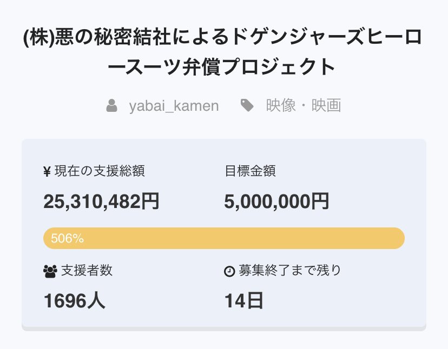This screenshot has width=448, height=349.
Task: Click the yen icon beside 現在の支援総額
Action: coord(47,171)
